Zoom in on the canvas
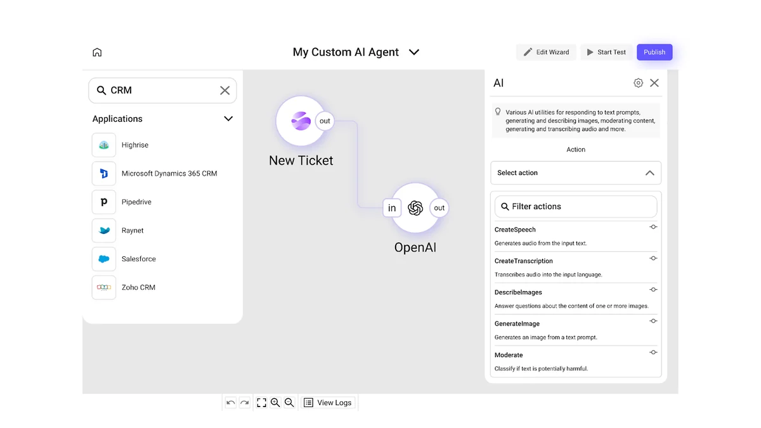Screen dimensions: 761x428 [x=275, y=403]
